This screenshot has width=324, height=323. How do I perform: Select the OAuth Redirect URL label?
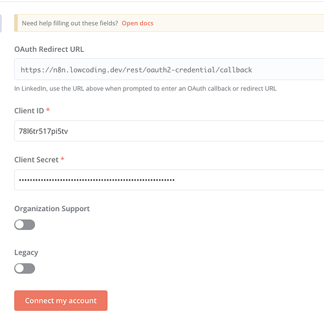coord(49,49)
